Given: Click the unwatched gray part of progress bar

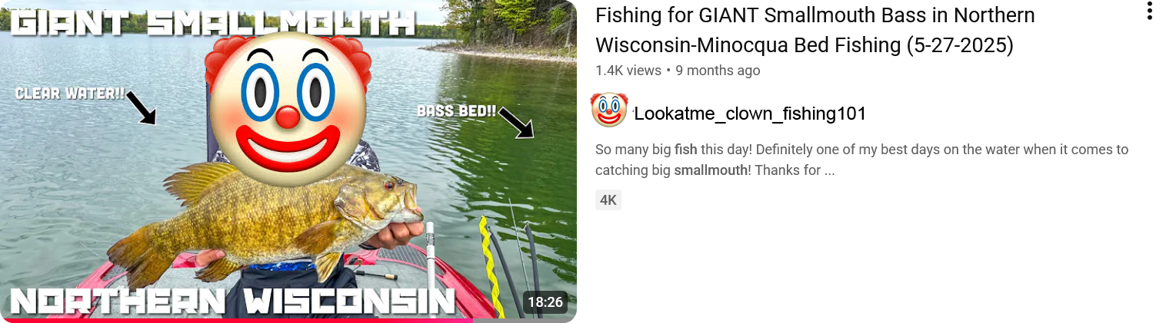Looking at the screenshot, I should [525, 321].
